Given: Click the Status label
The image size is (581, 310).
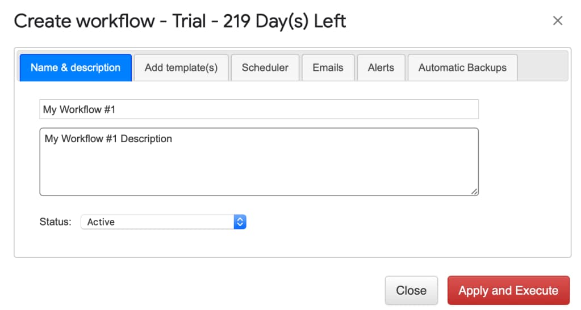Looking at the screenshot, I should tap(55, 222).
